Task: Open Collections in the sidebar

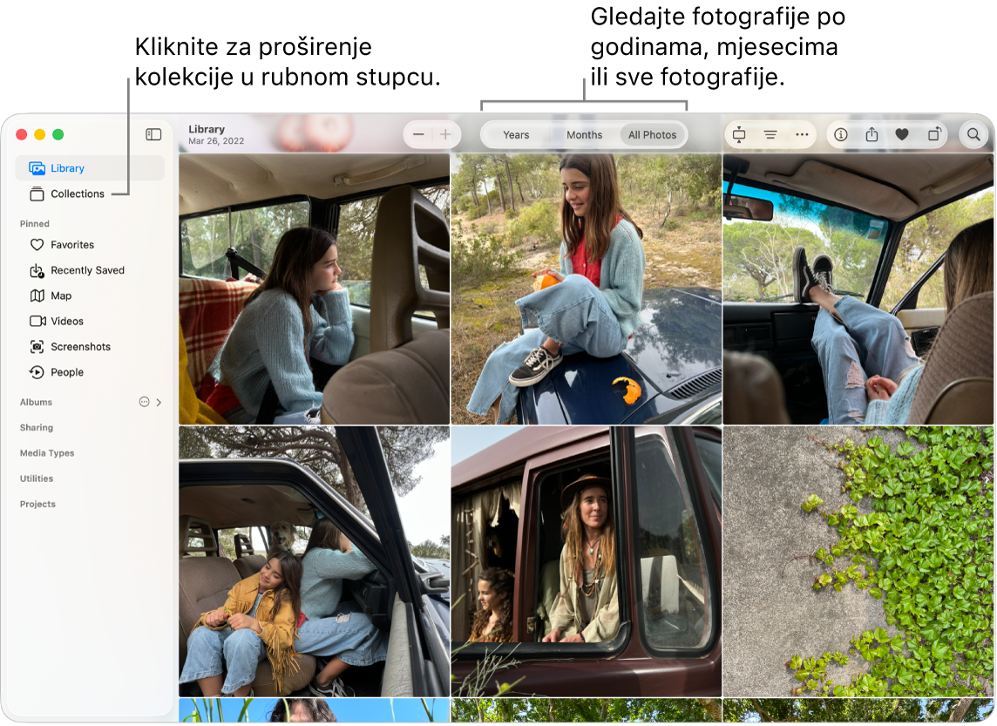Action: pos(77,193)
